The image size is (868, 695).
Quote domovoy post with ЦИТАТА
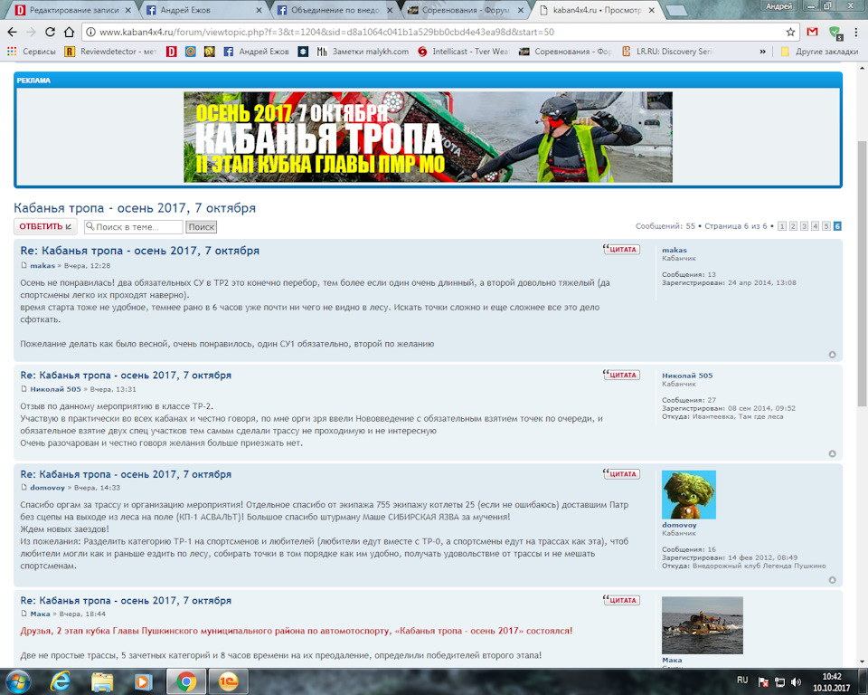(x=621, y=474)
